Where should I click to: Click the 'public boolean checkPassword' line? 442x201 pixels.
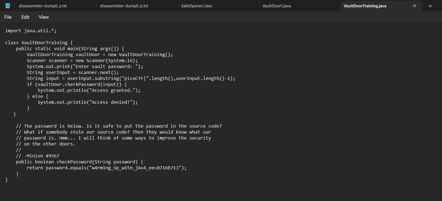(79, 162)
